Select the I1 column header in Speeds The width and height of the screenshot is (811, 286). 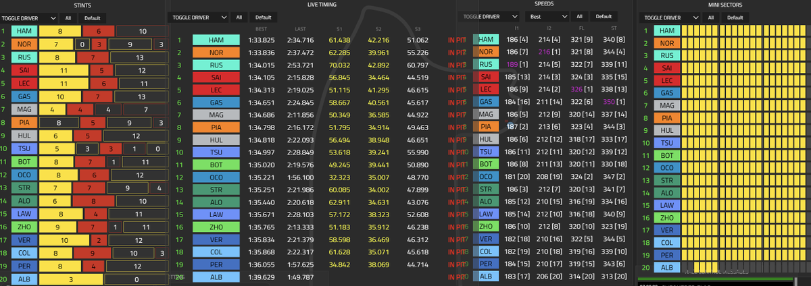[x=517, y=28]
